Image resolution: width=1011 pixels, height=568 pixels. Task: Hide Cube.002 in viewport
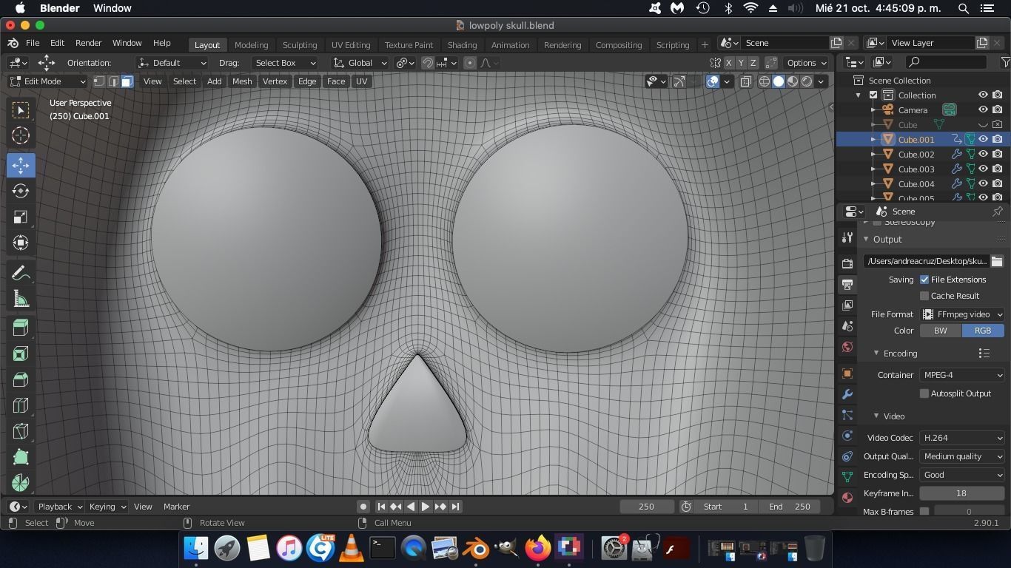click(x=983, y=155)
